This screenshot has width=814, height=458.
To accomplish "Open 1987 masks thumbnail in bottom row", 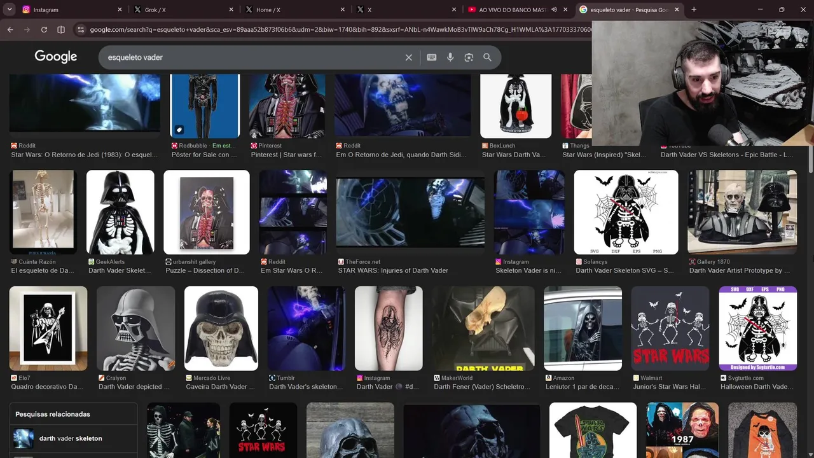I will pyautogui.click(x=682, y=430).
